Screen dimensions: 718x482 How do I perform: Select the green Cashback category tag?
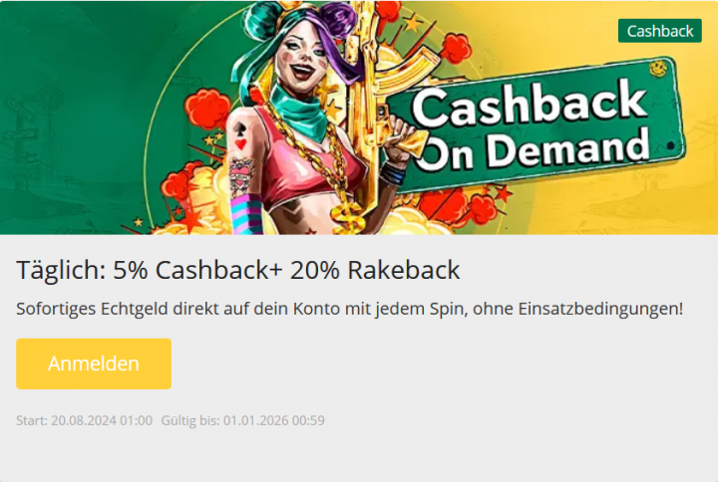(x=659, y=31)
